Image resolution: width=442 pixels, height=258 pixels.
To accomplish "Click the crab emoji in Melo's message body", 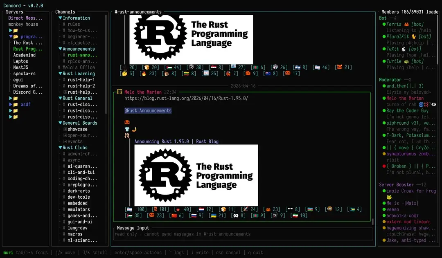I will (127, 122).
